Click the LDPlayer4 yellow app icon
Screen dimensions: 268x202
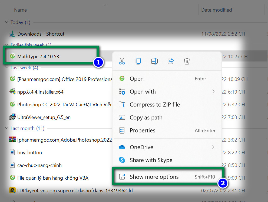point(12,190)
